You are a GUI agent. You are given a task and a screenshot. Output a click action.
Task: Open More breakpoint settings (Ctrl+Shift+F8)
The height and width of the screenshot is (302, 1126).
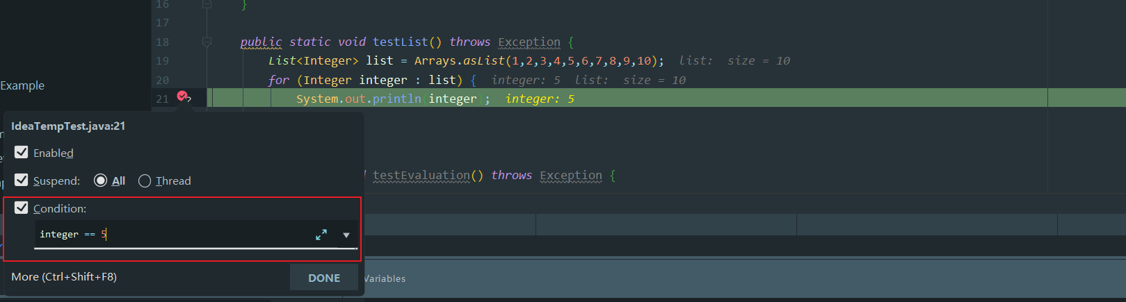[64, 277]
